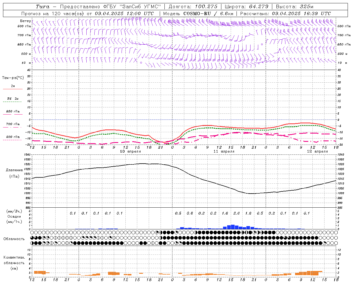Click the '10 апреля' date label
The width and height of the screenshot is (352, 282).
pyautogui.click(x=130, y=151)
